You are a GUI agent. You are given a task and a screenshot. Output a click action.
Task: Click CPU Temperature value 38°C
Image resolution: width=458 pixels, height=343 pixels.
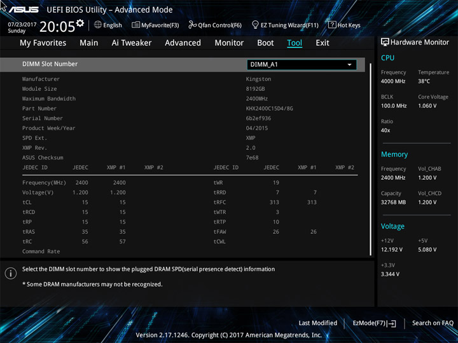pos(424,81)
